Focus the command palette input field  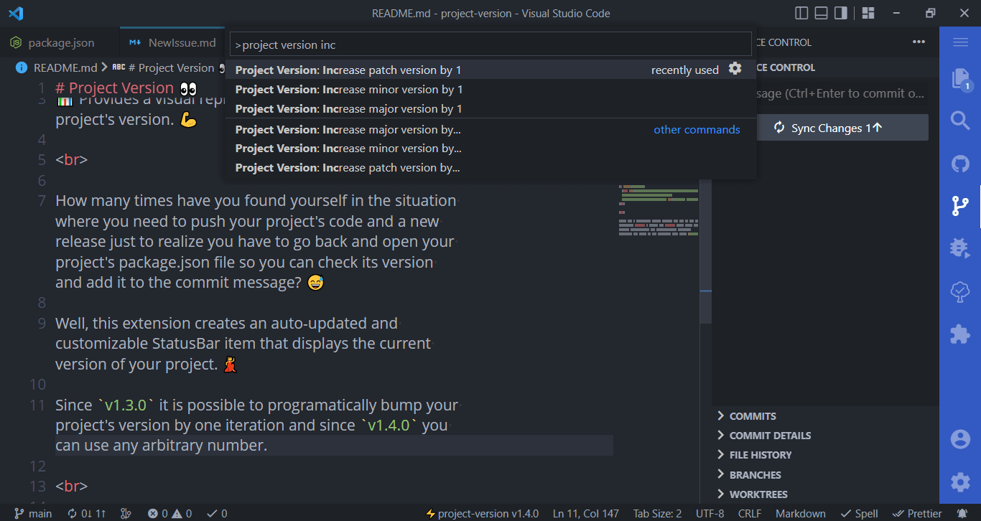click(x=490, y=44)
